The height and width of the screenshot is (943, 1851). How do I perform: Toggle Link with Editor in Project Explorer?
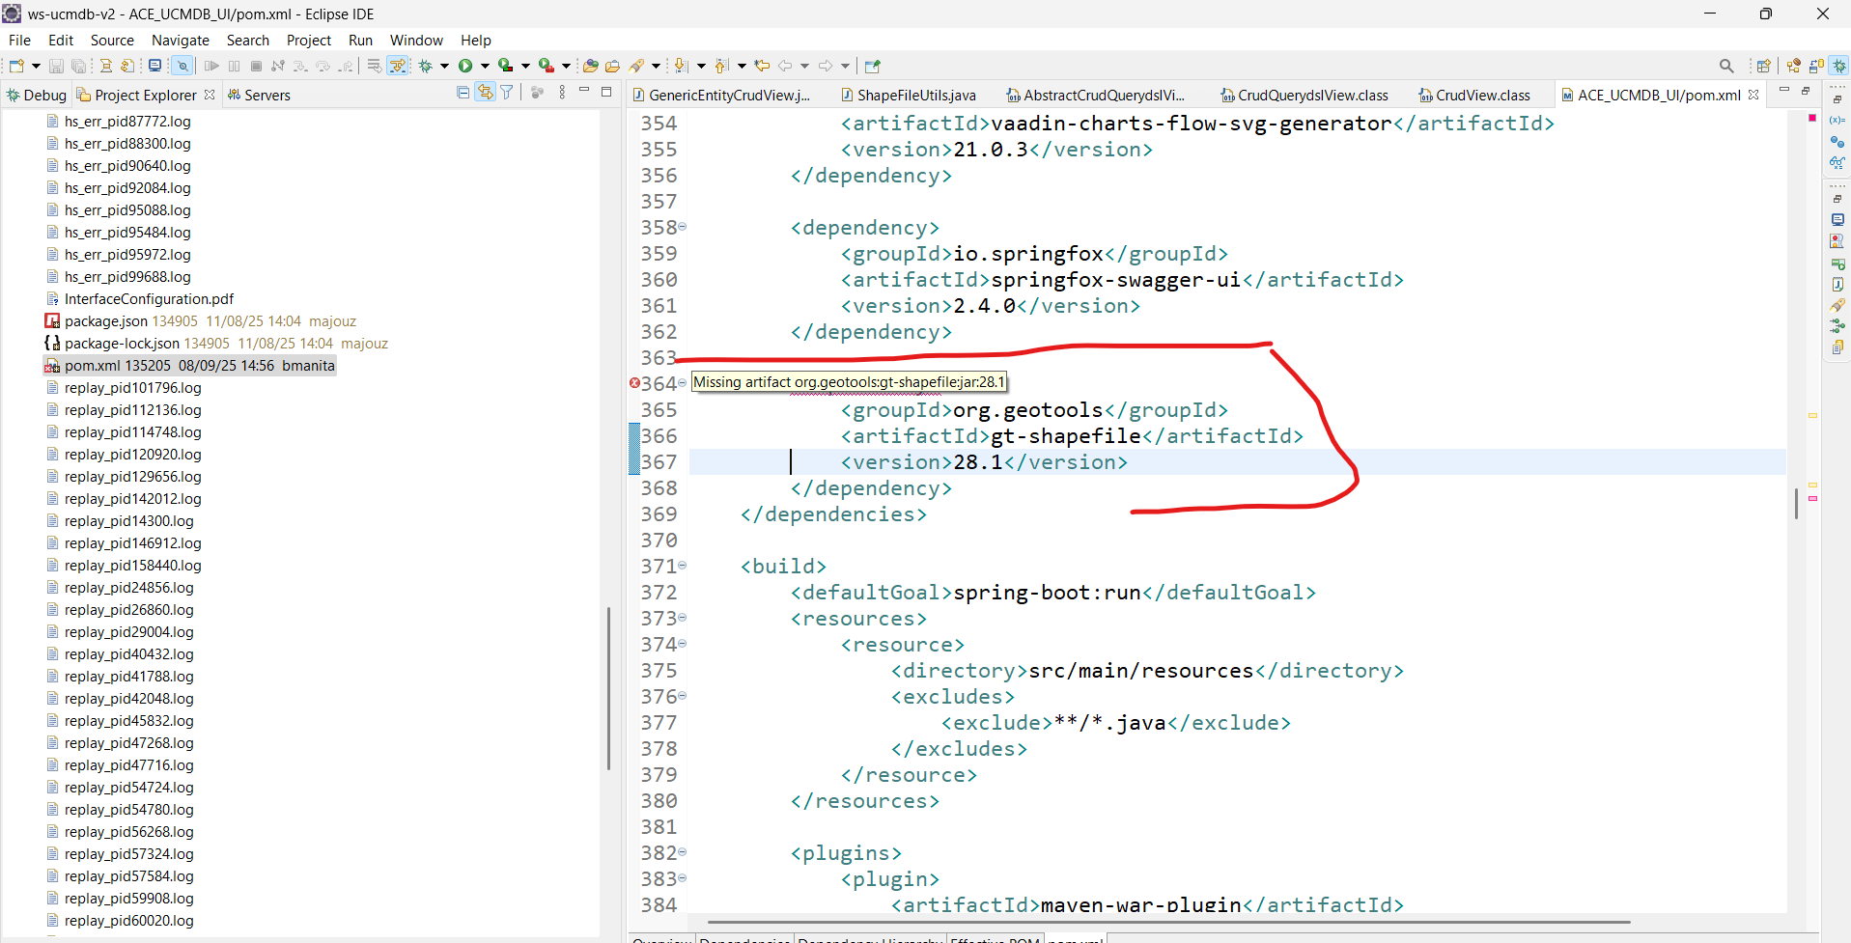click(485, 93)
